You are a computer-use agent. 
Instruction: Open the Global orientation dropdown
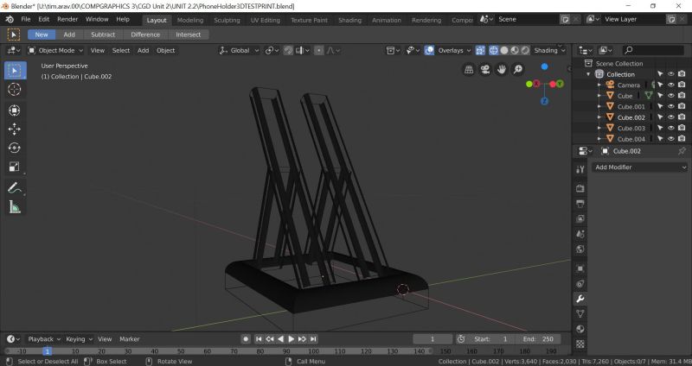(x=240, y=51)
